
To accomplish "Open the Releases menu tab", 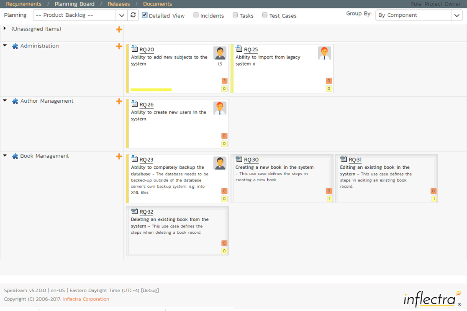I will [118, 4].
